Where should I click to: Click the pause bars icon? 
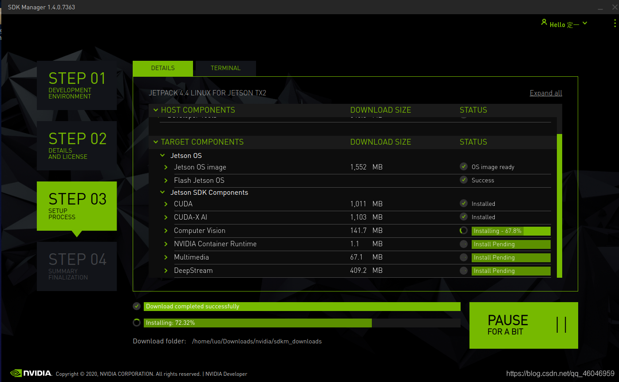click(x=561, y=325)
